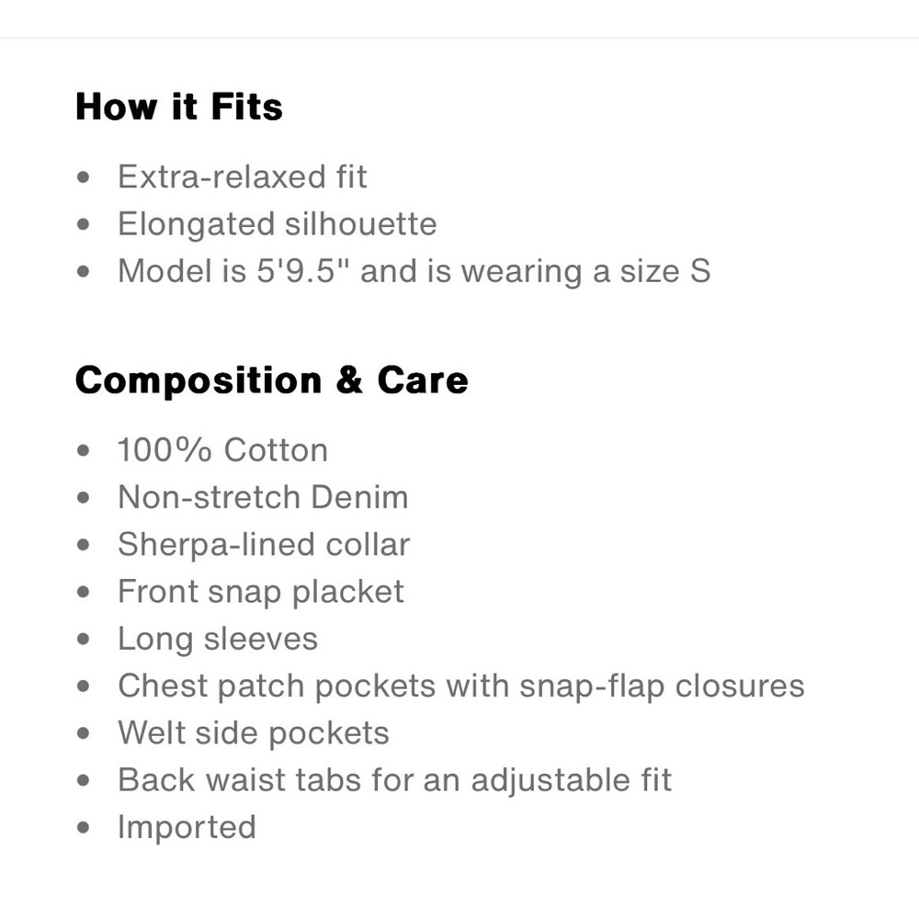The width and height of the screenshot is (919, 919).
Task: Click the "How it Fits" heading
Action: [178, 107]
